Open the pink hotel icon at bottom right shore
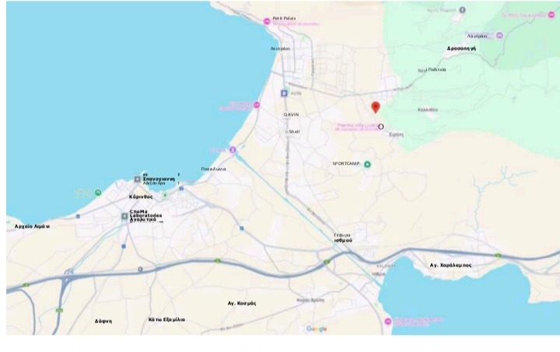560x352 pixels. [388, 322]
